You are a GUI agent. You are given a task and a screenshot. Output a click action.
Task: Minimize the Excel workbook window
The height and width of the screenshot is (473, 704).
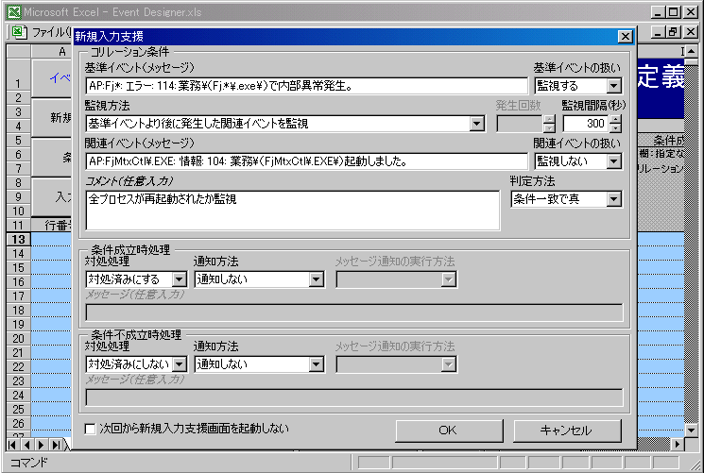point(658,32)
